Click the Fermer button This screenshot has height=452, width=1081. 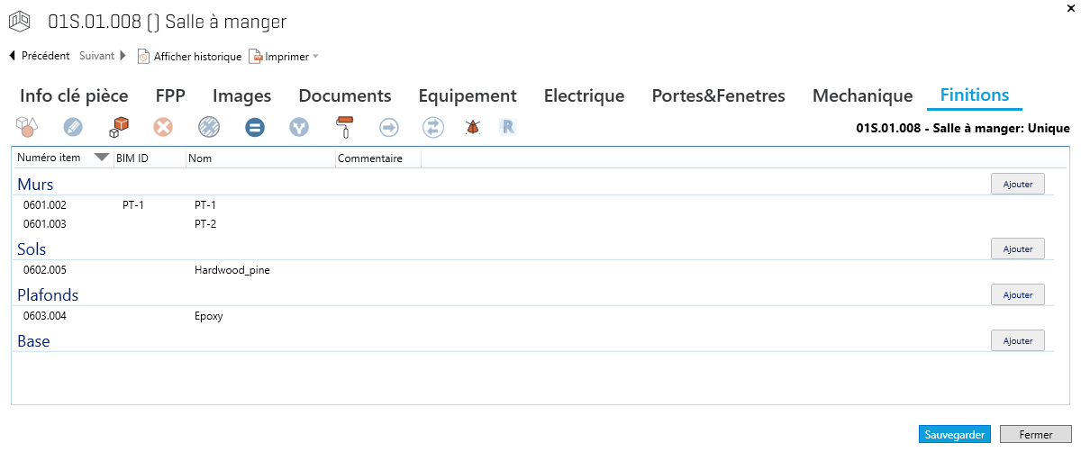point(1036,434)
